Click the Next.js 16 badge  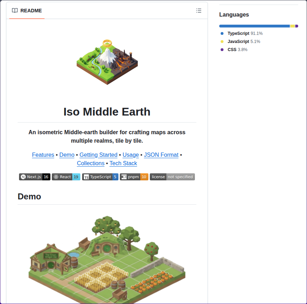coord(35,177)
